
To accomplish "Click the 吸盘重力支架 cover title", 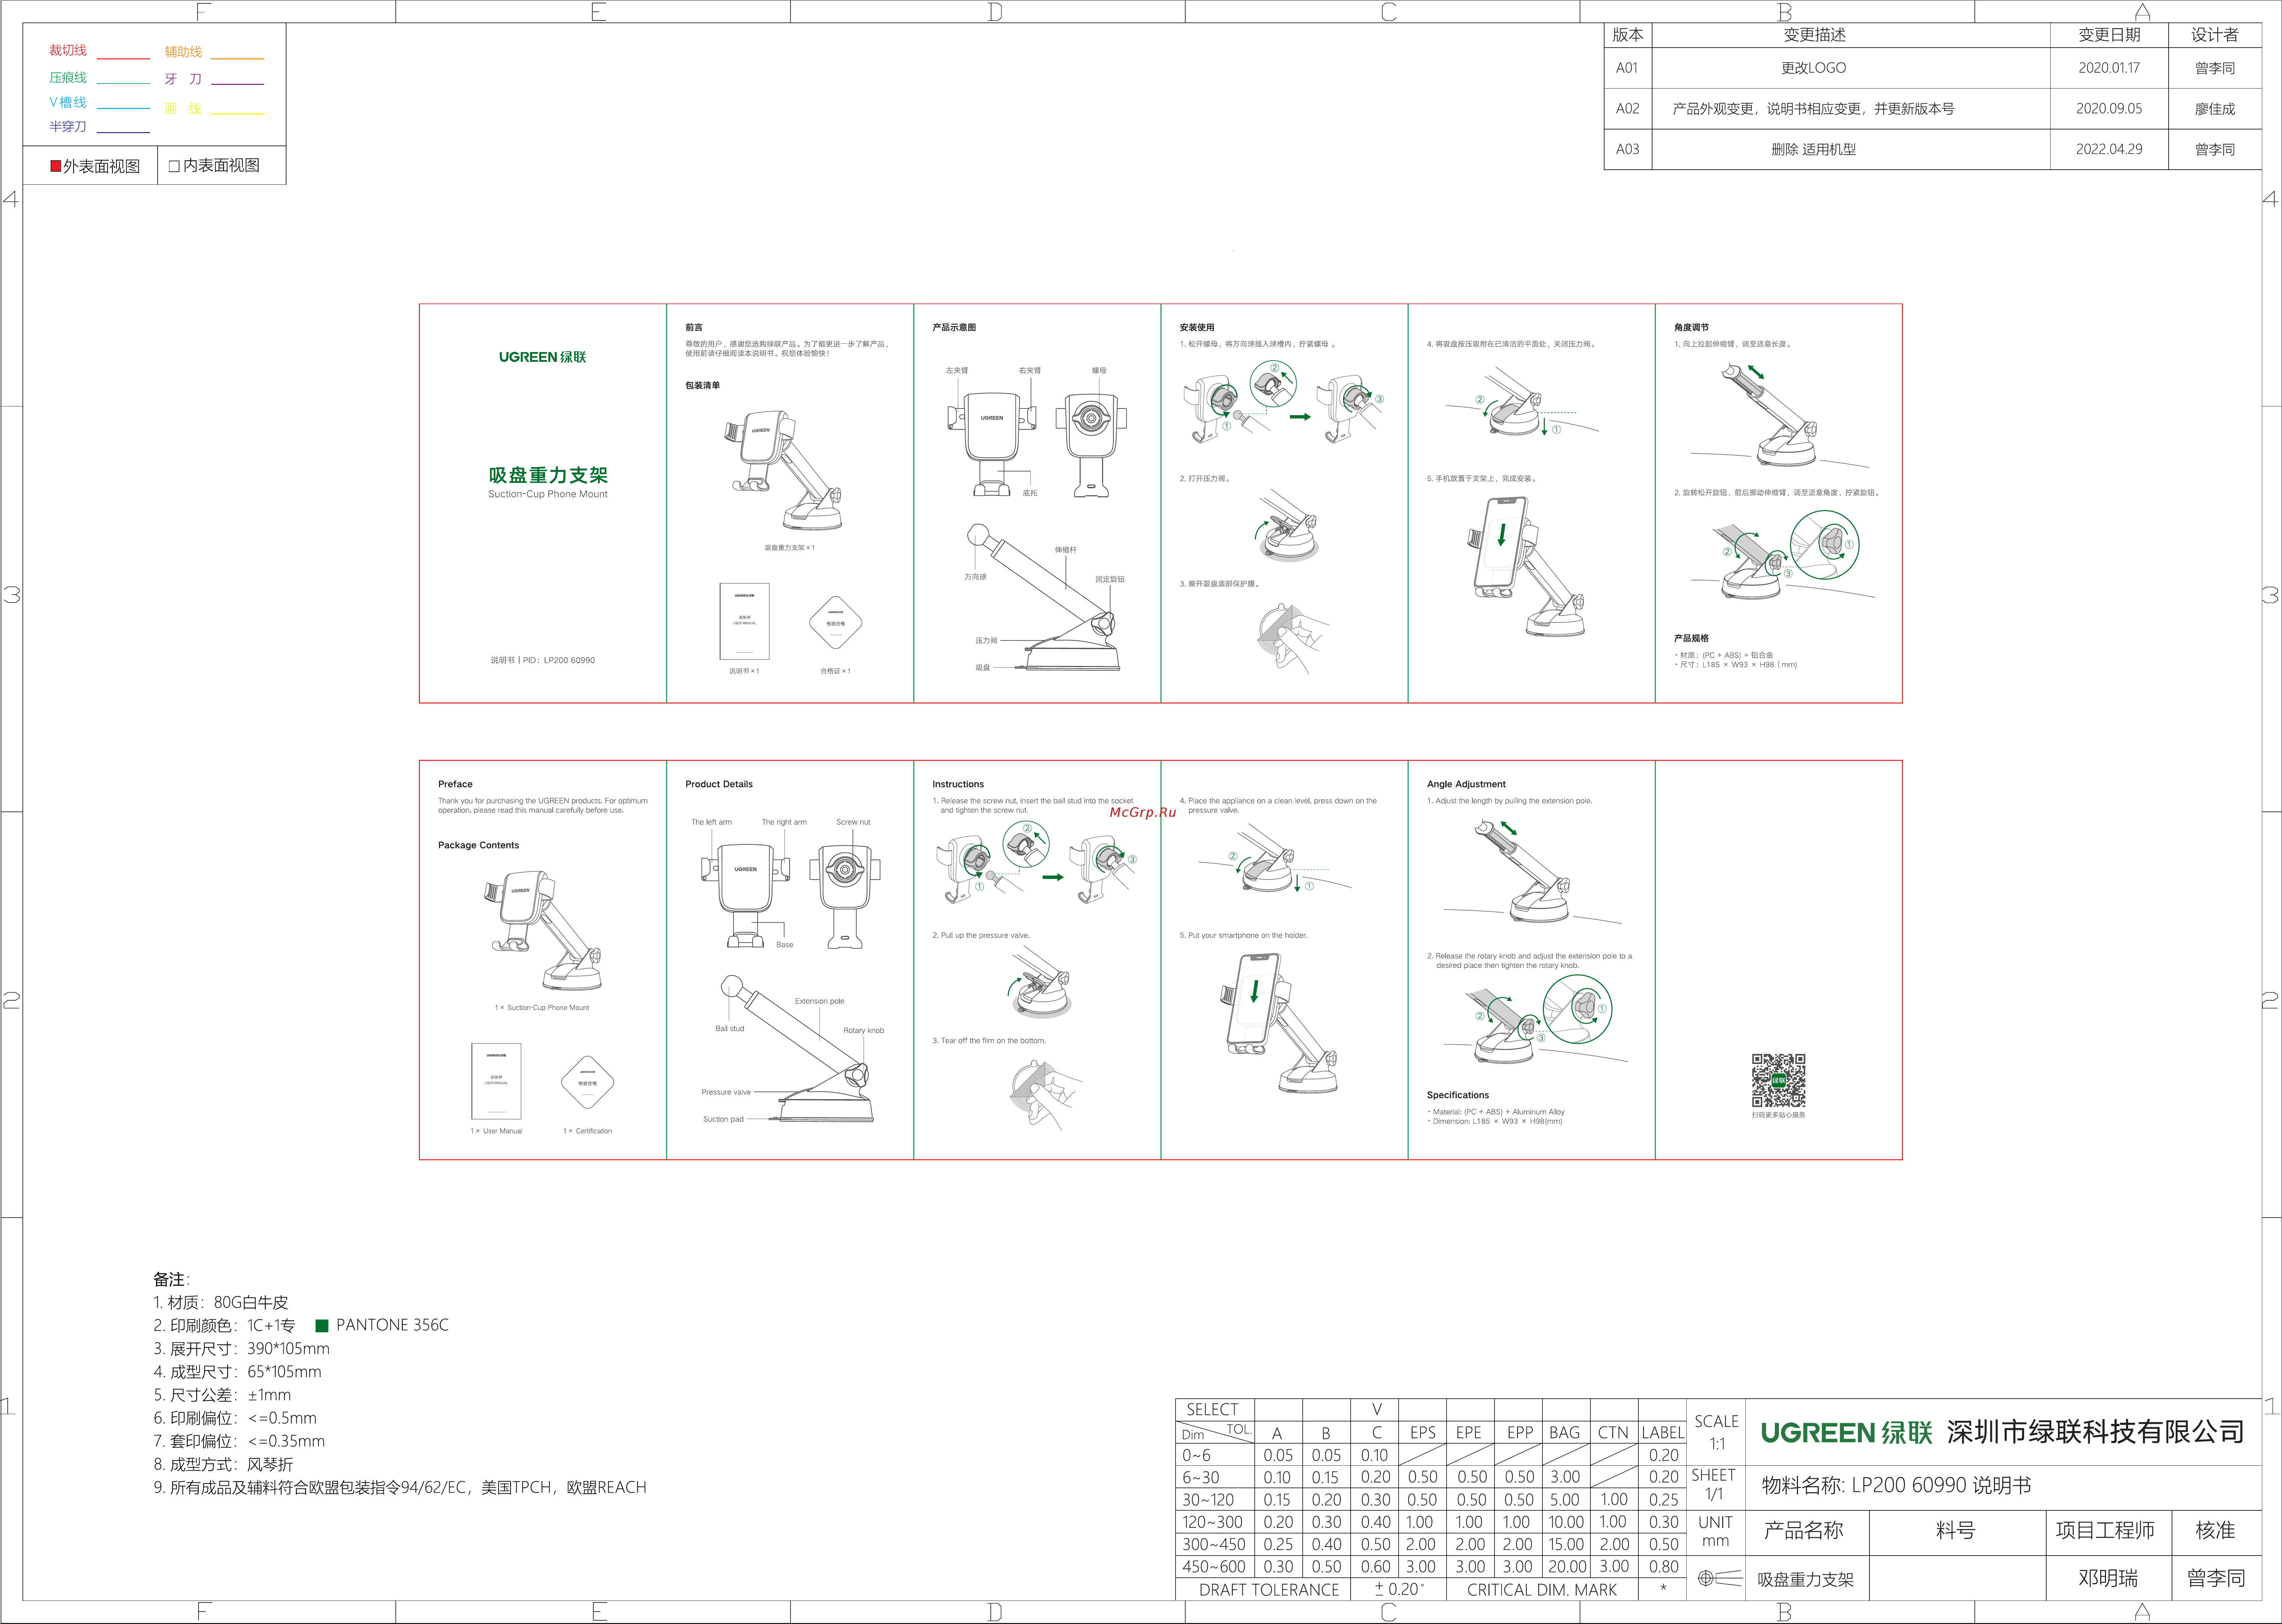I will point(548,475).
